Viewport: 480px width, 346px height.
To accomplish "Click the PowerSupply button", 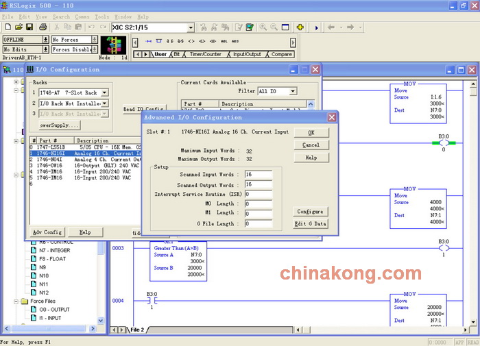I will click(x=60, y=125).
